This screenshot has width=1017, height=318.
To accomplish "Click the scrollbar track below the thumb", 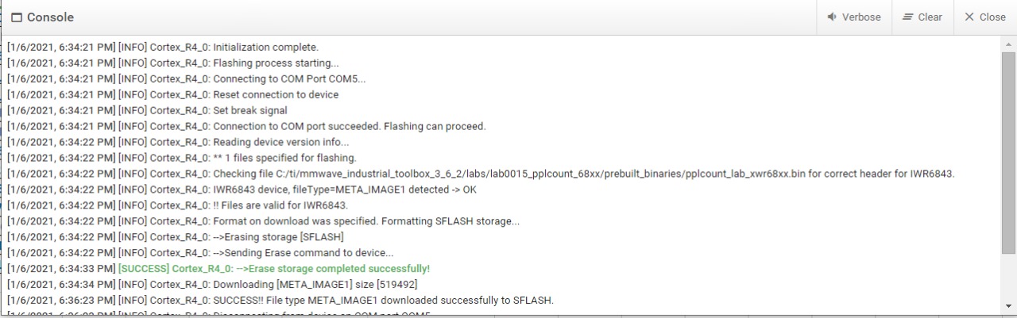I will pos(1009,277).
